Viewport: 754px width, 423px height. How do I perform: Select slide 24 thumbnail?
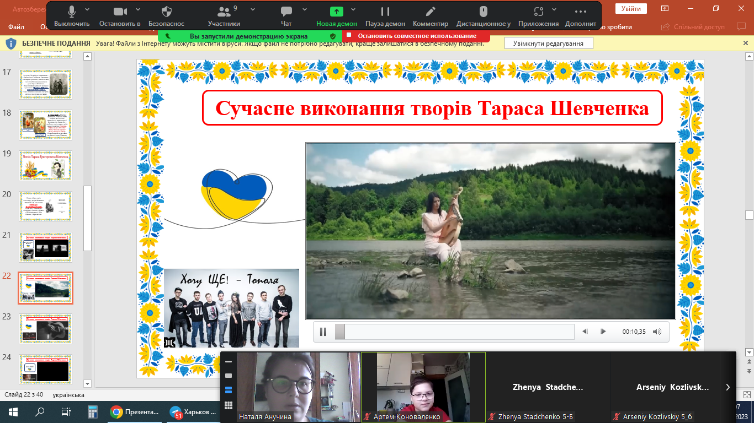[45, 370]
